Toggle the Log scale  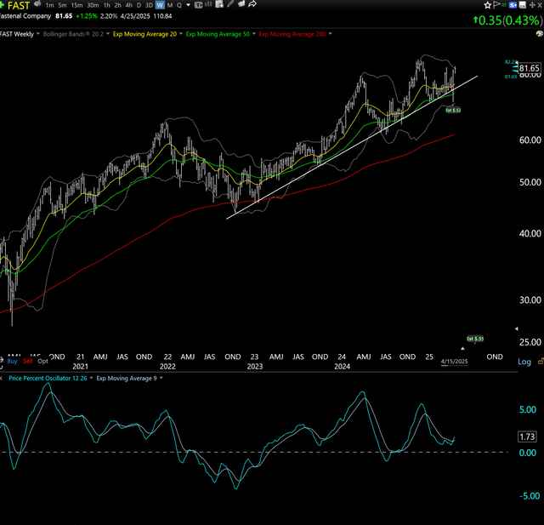[x=524, y=362]
